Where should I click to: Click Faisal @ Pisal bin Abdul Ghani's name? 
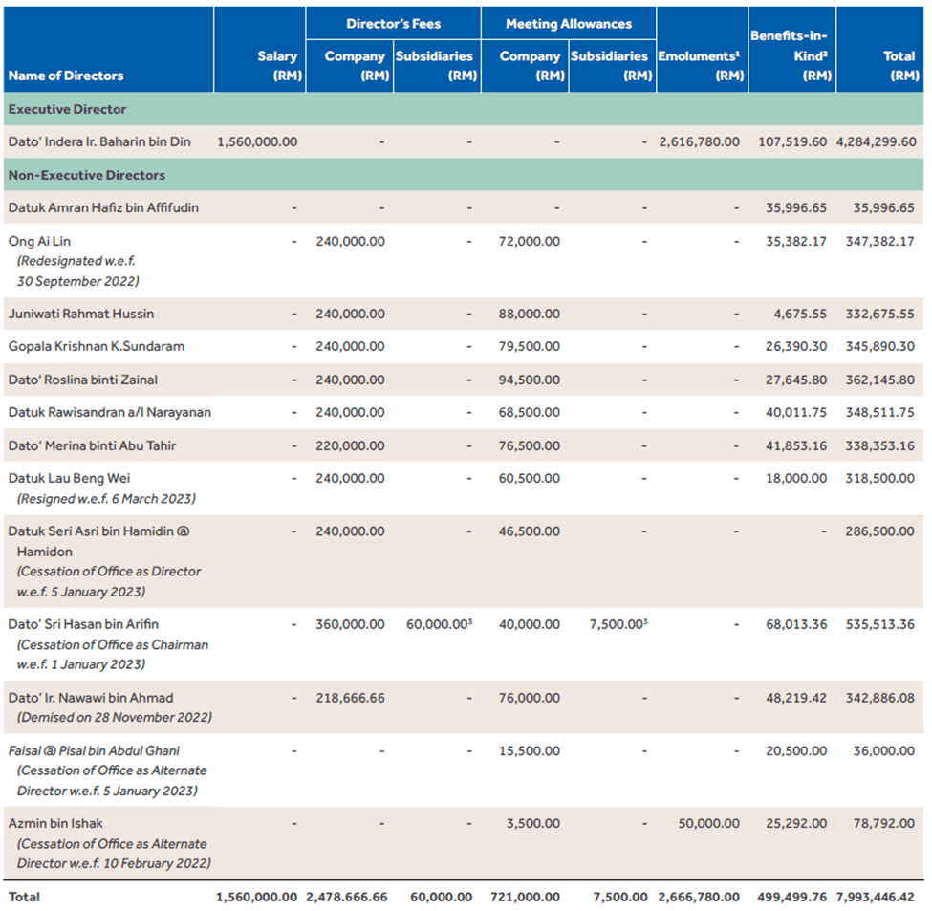tap(94, 750)
